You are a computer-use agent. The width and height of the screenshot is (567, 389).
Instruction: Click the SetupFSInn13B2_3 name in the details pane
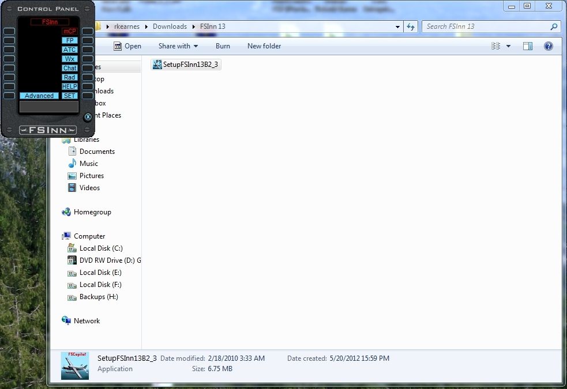click(127, 358)
